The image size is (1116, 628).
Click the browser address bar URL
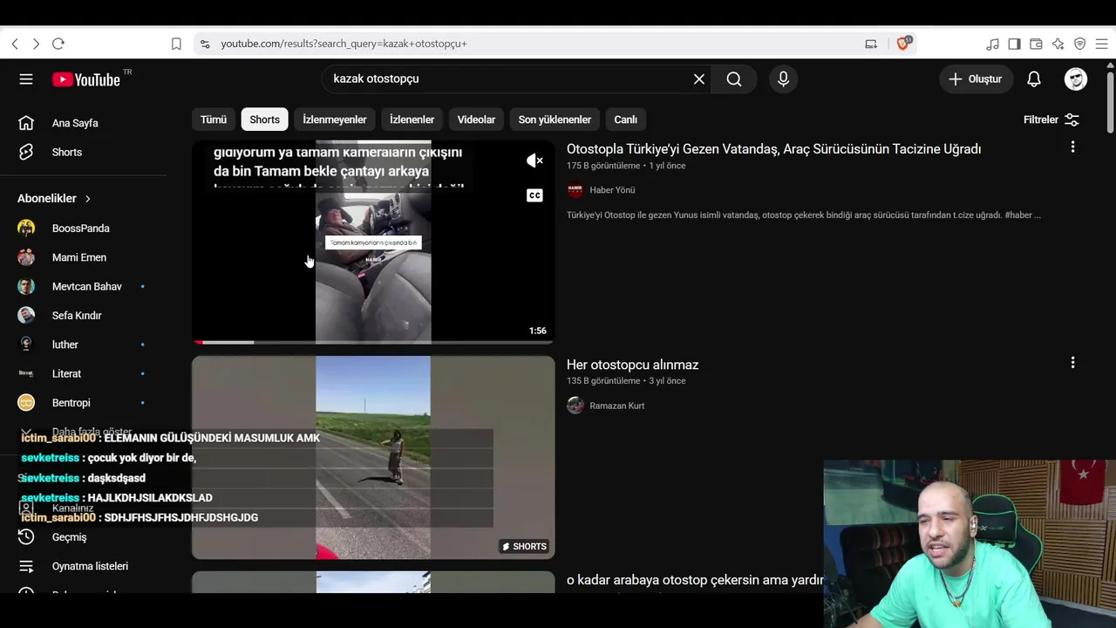point(344,44)
